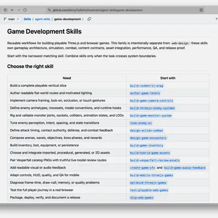
Task: Open the create-game-vfx link
Action: tap(143, 168)
